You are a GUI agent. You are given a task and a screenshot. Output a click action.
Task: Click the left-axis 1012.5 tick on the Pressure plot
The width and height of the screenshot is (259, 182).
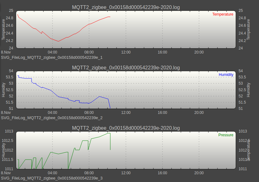(x=7, y=141)
